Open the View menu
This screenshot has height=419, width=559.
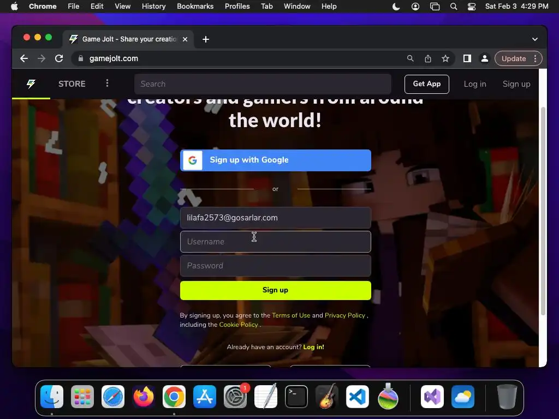click(123, 6)
